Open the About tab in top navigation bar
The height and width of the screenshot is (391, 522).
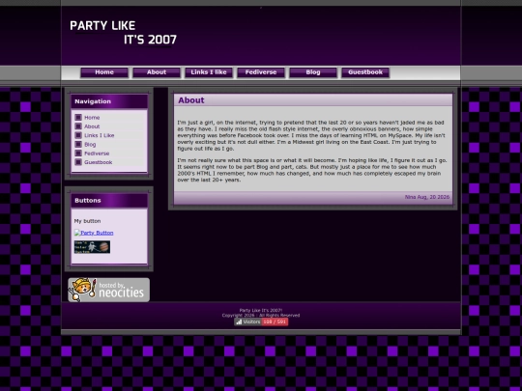pos(157,72)
